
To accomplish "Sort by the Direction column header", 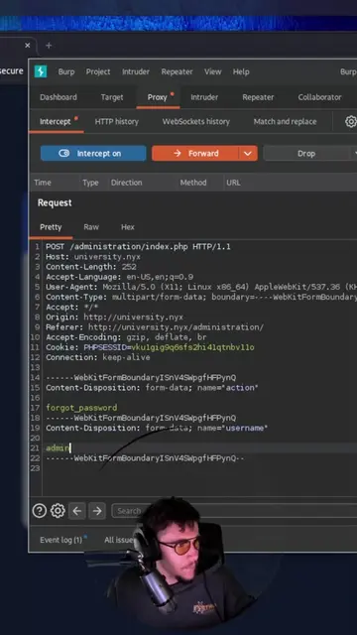I will pyautogui.click(x=126, y=183).
